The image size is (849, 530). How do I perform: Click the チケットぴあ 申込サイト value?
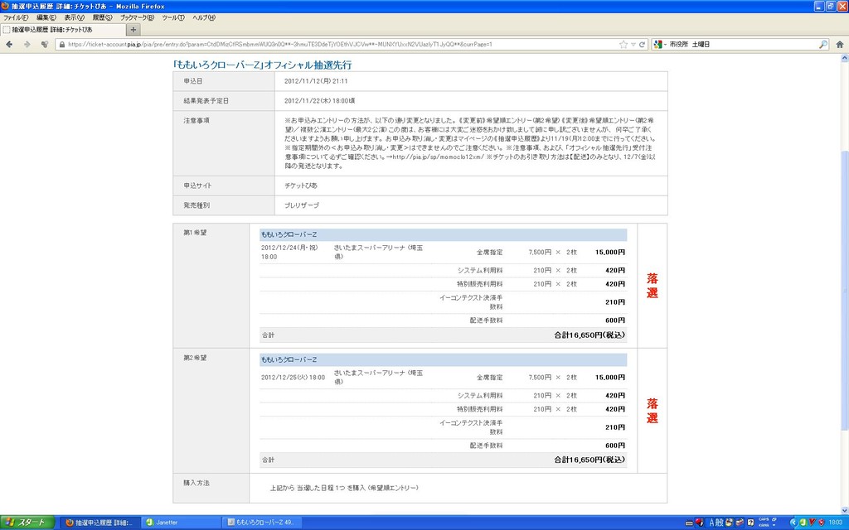pyautogui.click(x=301, y=185)
